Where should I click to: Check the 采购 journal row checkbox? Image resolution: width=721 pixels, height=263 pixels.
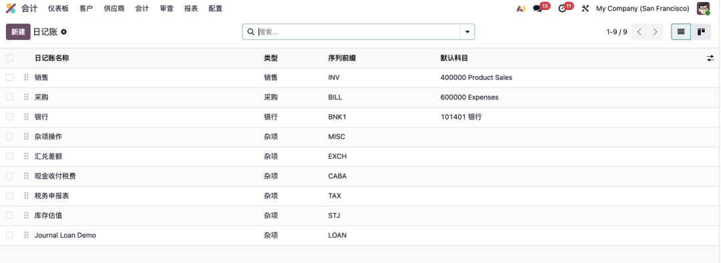click(9, 97)
